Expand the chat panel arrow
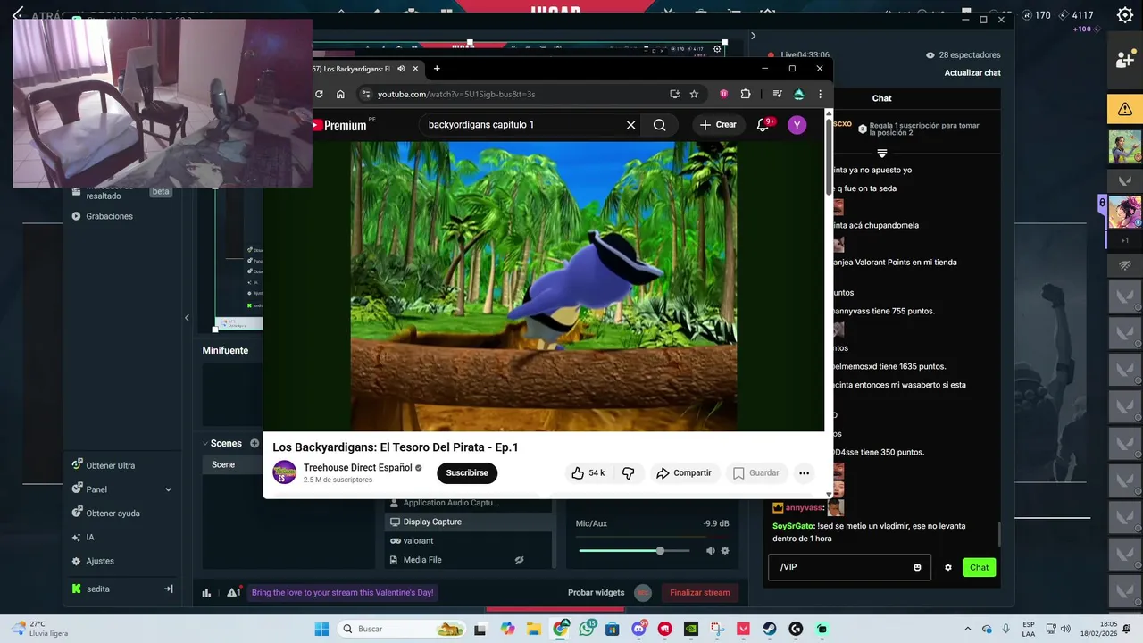Screen dimensions: 1143x643 click(753, 36)
